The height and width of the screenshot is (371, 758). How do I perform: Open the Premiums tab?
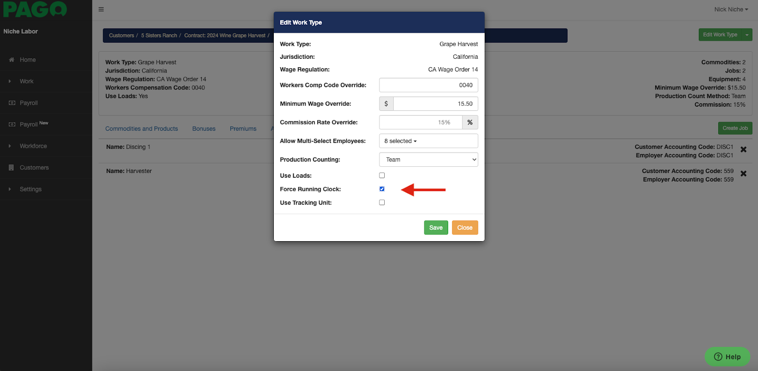click(x=243, y=129)
